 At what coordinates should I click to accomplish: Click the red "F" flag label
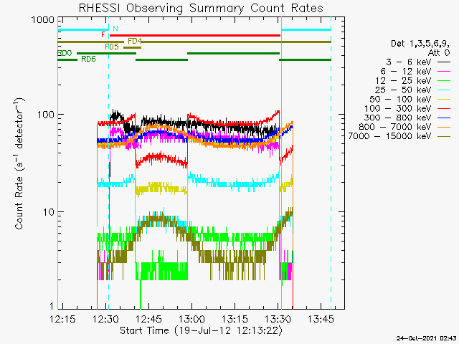pos(103,35)
